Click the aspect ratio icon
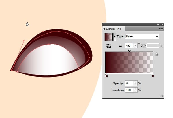Screen dimensions: 173x118 (143, 46)
